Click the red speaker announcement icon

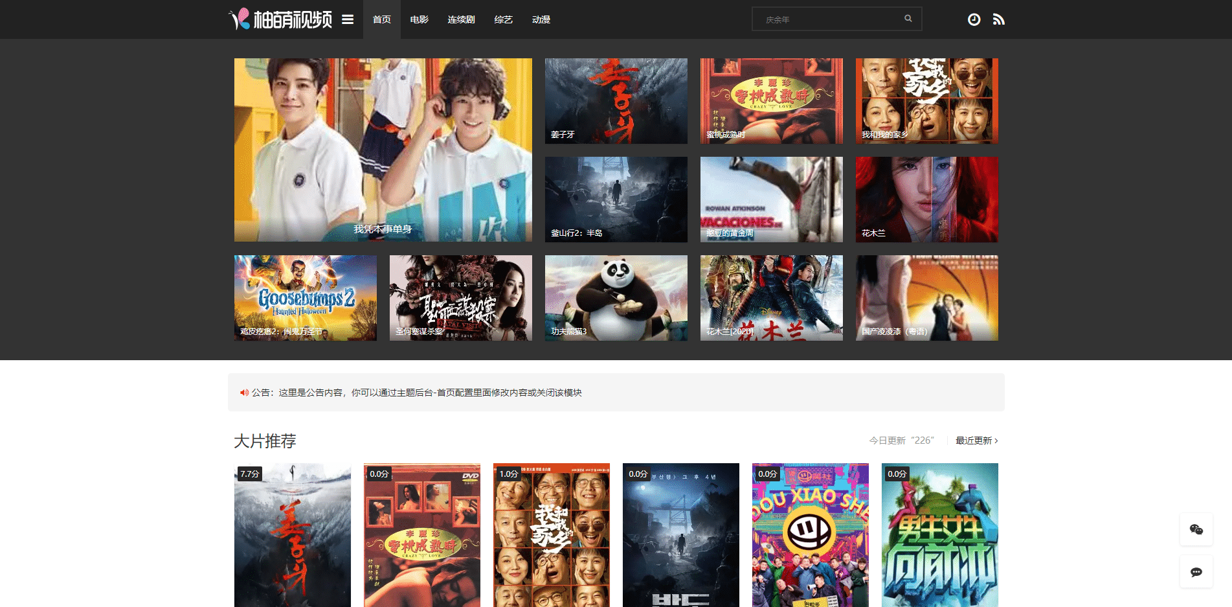coord(244,393)
